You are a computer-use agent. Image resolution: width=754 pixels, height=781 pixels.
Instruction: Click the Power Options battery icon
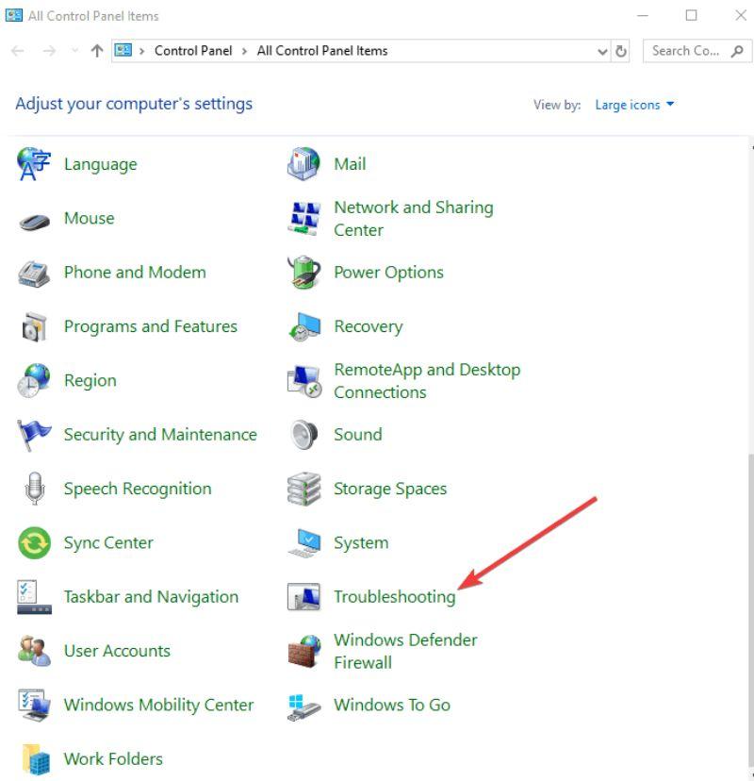[303, 272]
